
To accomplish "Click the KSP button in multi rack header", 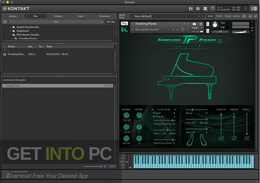I will (x=244, y=16).
